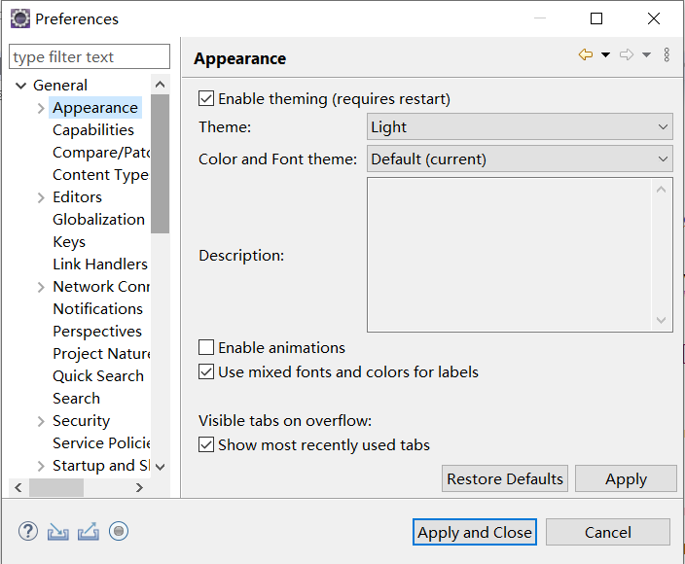
Task: Collapse the General tree node
Action: (21, 86)
